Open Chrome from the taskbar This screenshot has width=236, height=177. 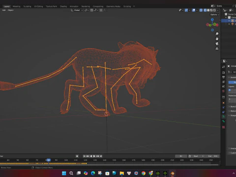[x=144, y=173]
